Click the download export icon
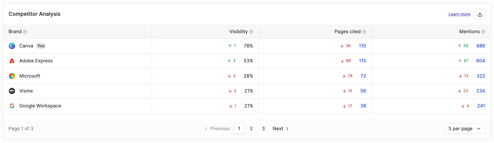Screen dimensions: 494x143 (480, 14)
